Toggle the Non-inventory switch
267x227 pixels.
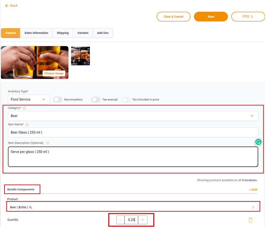coord(58,100)
